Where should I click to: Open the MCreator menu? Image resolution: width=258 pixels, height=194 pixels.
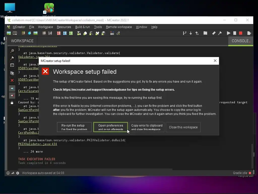point(19,27)
